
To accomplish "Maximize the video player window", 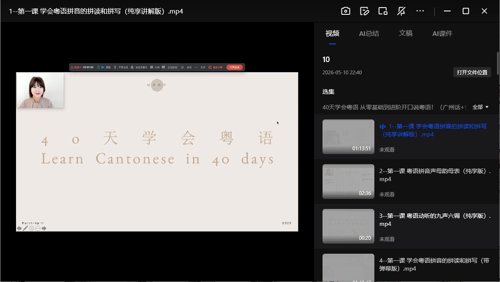I will click(465, 11).
